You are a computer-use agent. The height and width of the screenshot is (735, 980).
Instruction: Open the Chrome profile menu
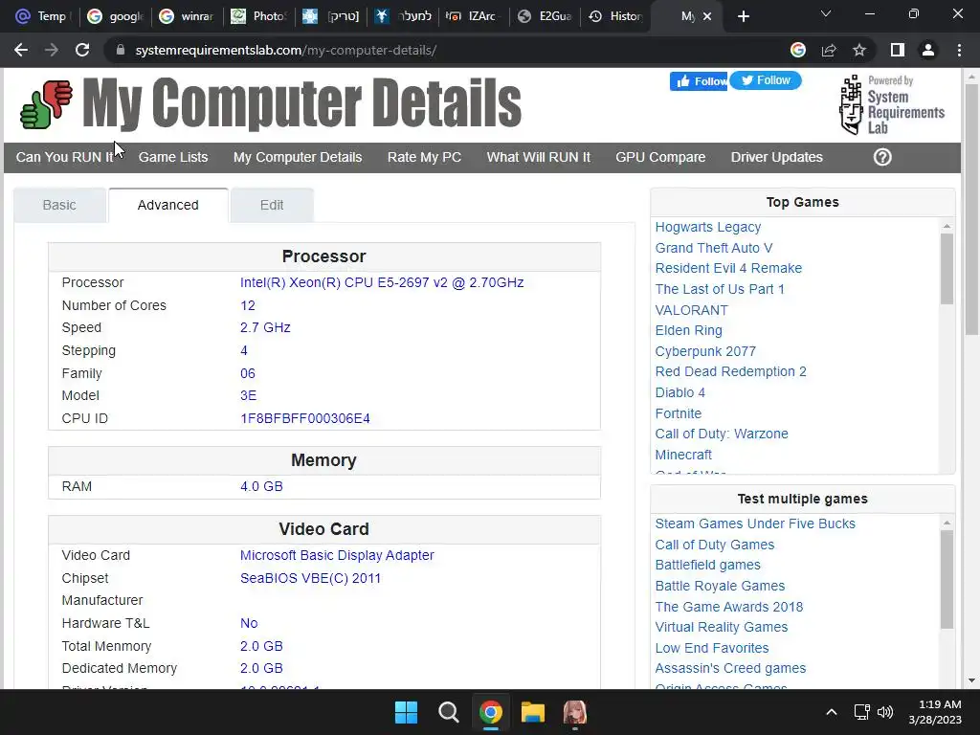(x=928, y=50)
